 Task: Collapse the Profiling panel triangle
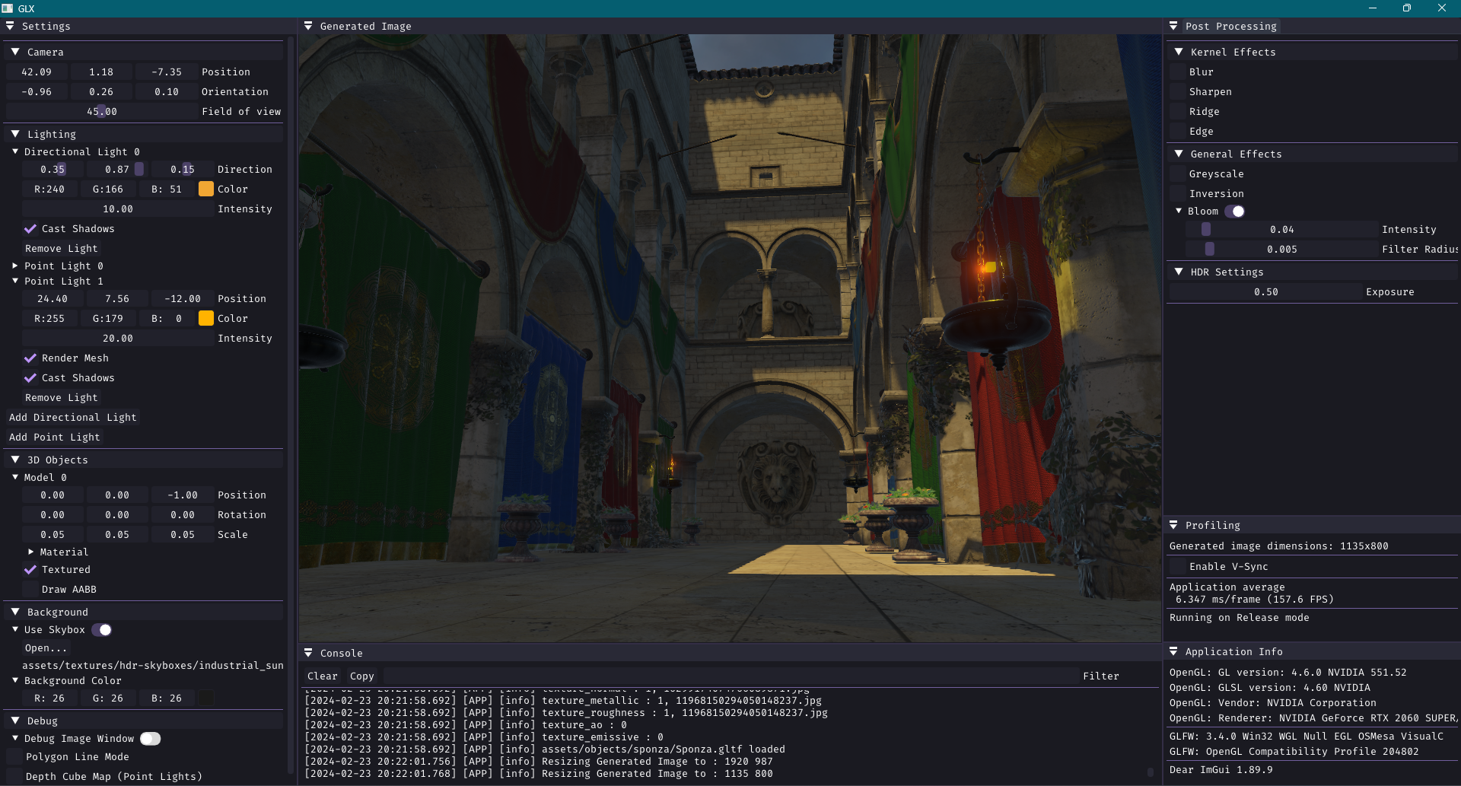click(x=1173, y=525)
